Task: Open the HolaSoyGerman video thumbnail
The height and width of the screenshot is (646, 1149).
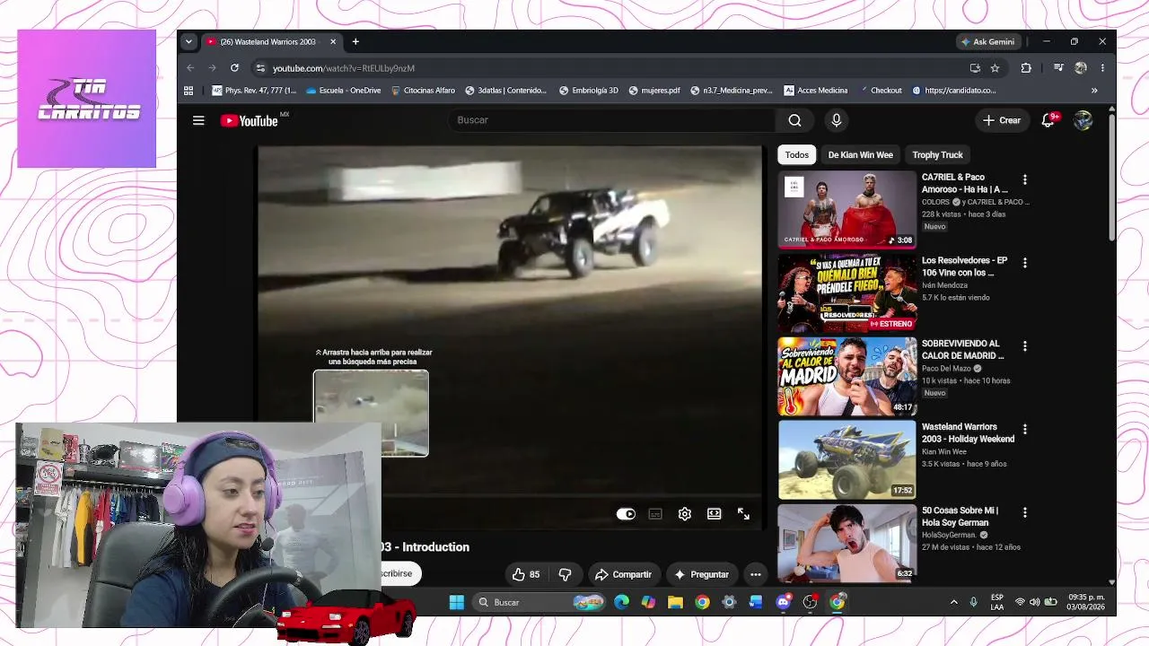Action: point(847,542)
